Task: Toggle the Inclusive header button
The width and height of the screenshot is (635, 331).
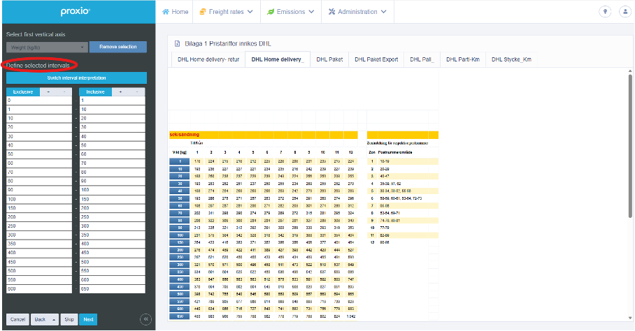Action: coord(96,91)
